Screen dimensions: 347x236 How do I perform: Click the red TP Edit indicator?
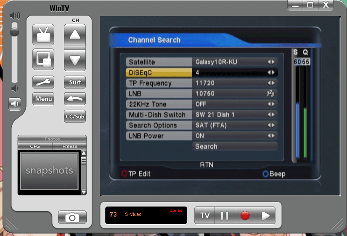tap(124, 174)
